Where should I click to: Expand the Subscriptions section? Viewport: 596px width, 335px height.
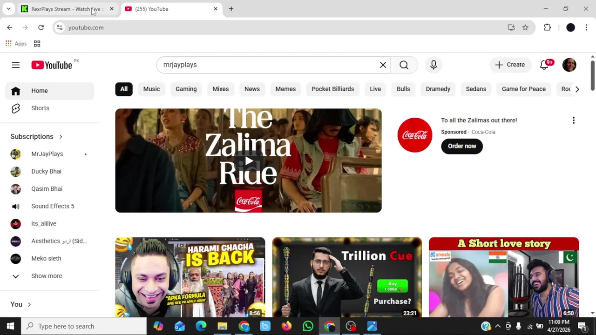click(37, 136)
